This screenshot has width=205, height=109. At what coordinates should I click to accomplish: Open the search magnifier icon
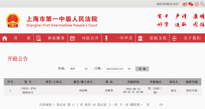202,4
